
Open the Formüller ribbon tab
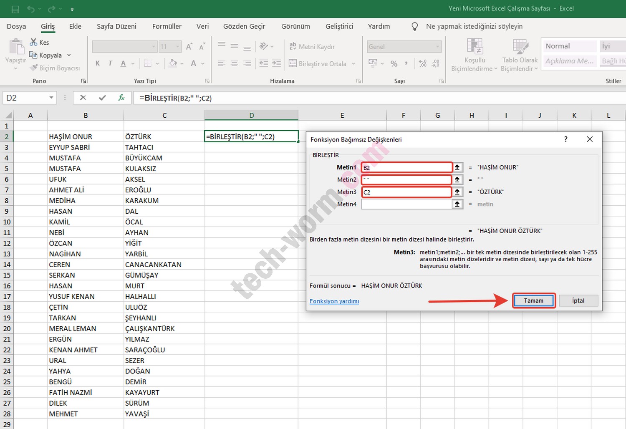click(x=167, y=26)
